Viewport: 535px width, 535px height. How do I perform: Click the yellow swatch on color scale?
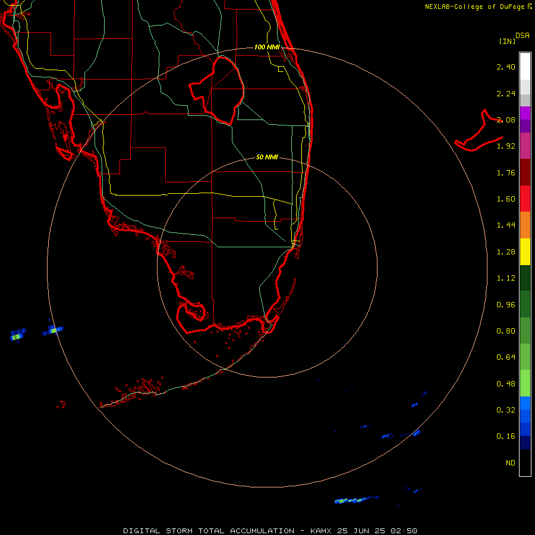coord(525,251)
